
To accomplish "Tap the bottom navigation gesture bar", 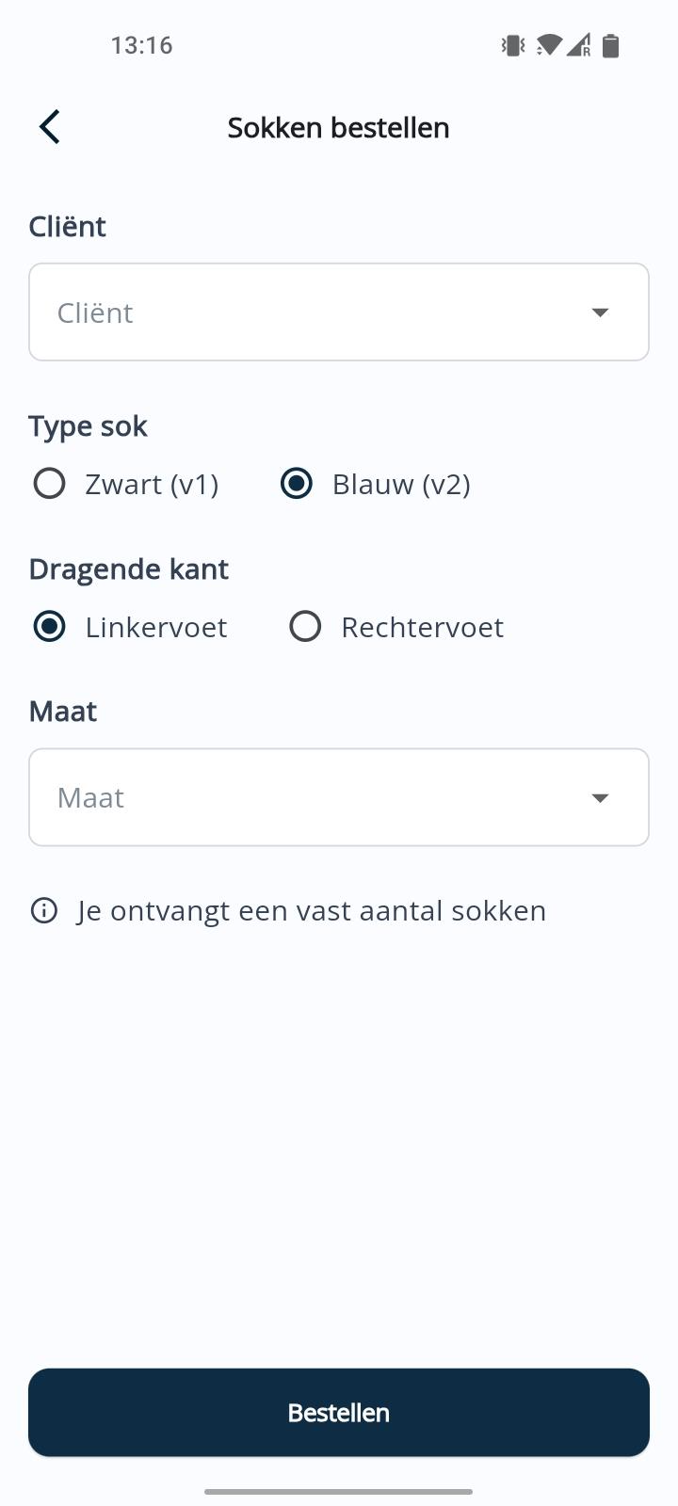I will (x=339, y=1492).
